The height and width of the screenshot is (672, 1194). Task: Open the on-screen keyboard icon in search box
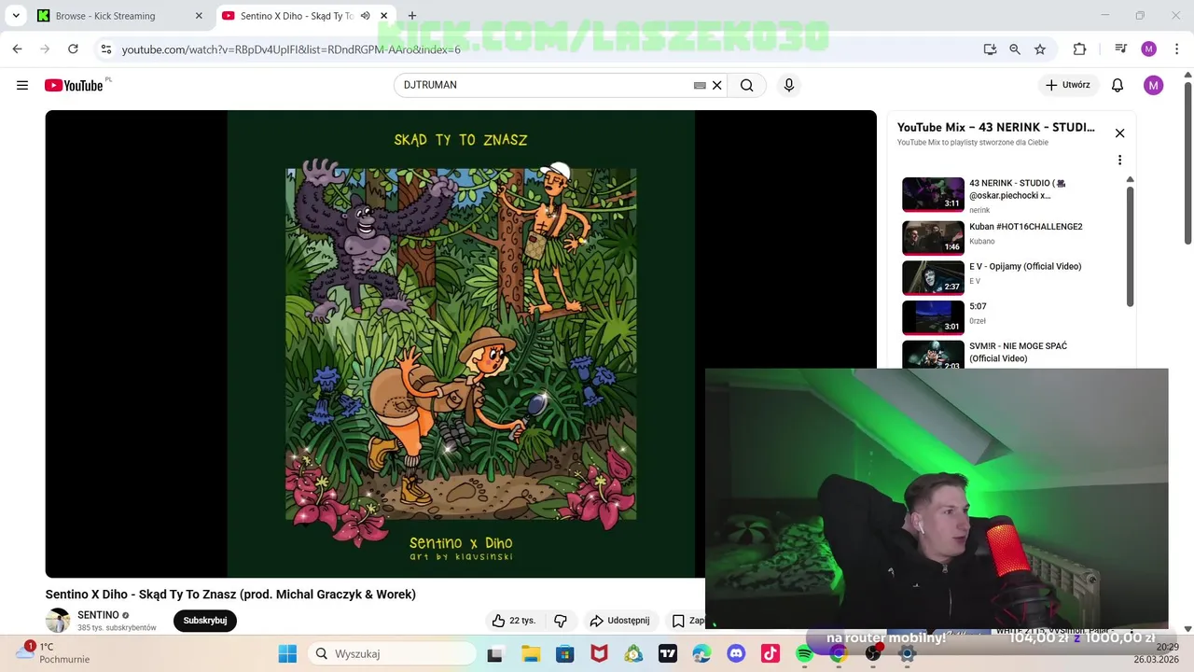tap(700, 85)
